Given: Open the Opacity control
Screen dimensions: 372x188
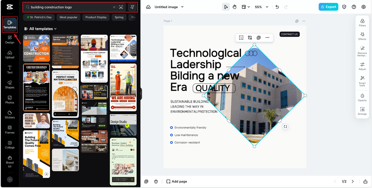Looking at the screenshot, I should point(362,97).
